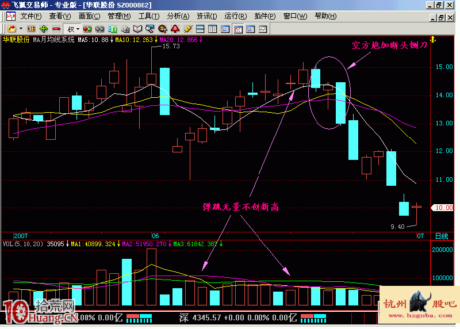Click the gray glasses icon

click(x=100, y=29)
